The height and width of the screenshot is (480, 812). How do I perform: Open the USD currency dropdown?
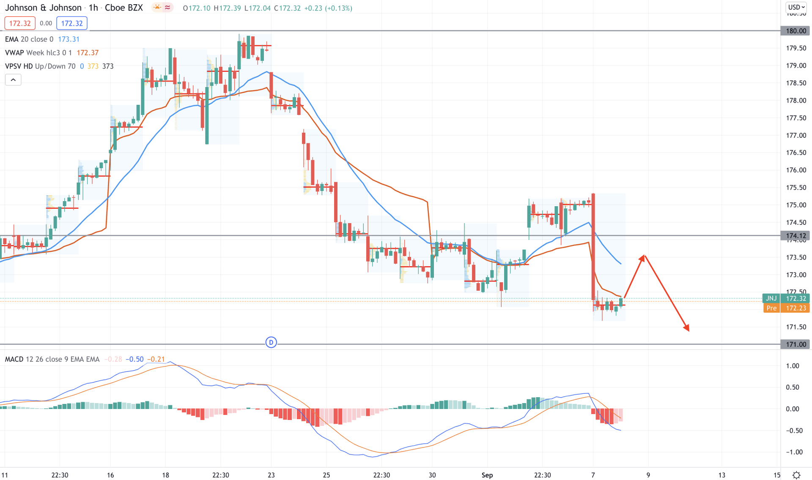pos(796,7)
